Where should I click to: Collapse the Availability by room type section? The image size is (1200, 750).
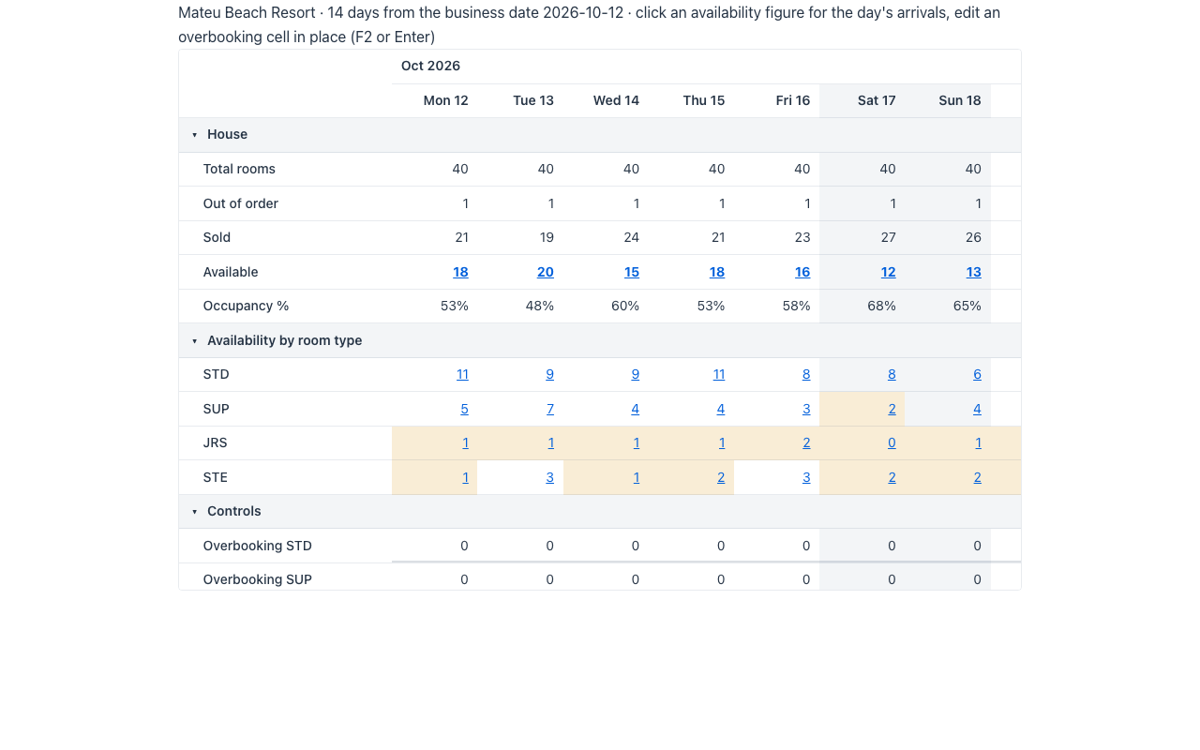(195, 341)
